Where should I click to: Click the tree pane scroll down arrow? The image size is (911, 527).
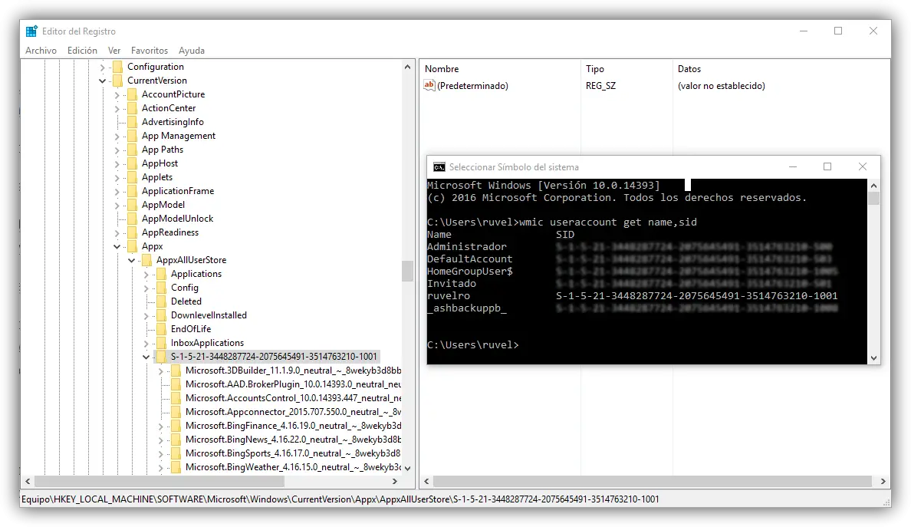(407, 468)
